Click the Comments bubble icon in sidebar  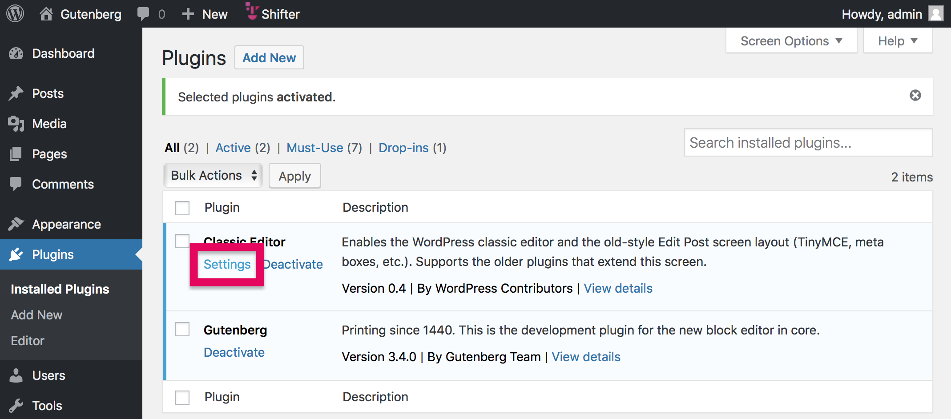click(16, 184)
